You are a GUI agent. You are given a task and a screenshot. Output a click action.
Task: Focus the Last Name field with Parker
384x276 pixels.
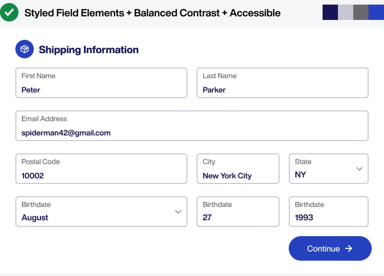tap(283, 83)
